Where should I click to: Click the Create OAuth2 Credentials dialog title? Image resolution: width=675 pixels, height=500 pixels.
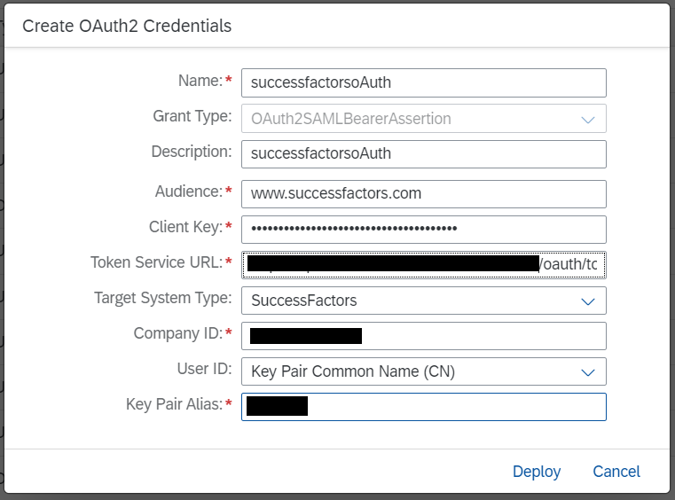pyautogui.click(x=127, y=26)
